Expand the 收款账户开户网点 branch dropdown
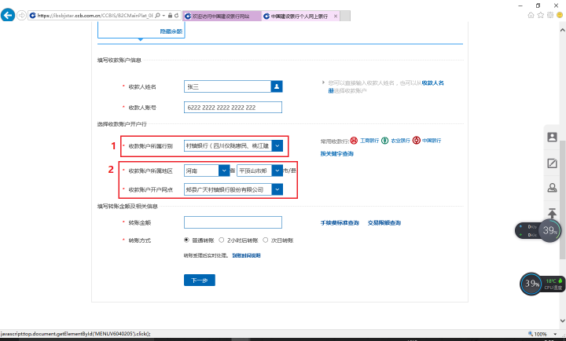Viewport: 566px width, 341px height. tap(277, 189)
